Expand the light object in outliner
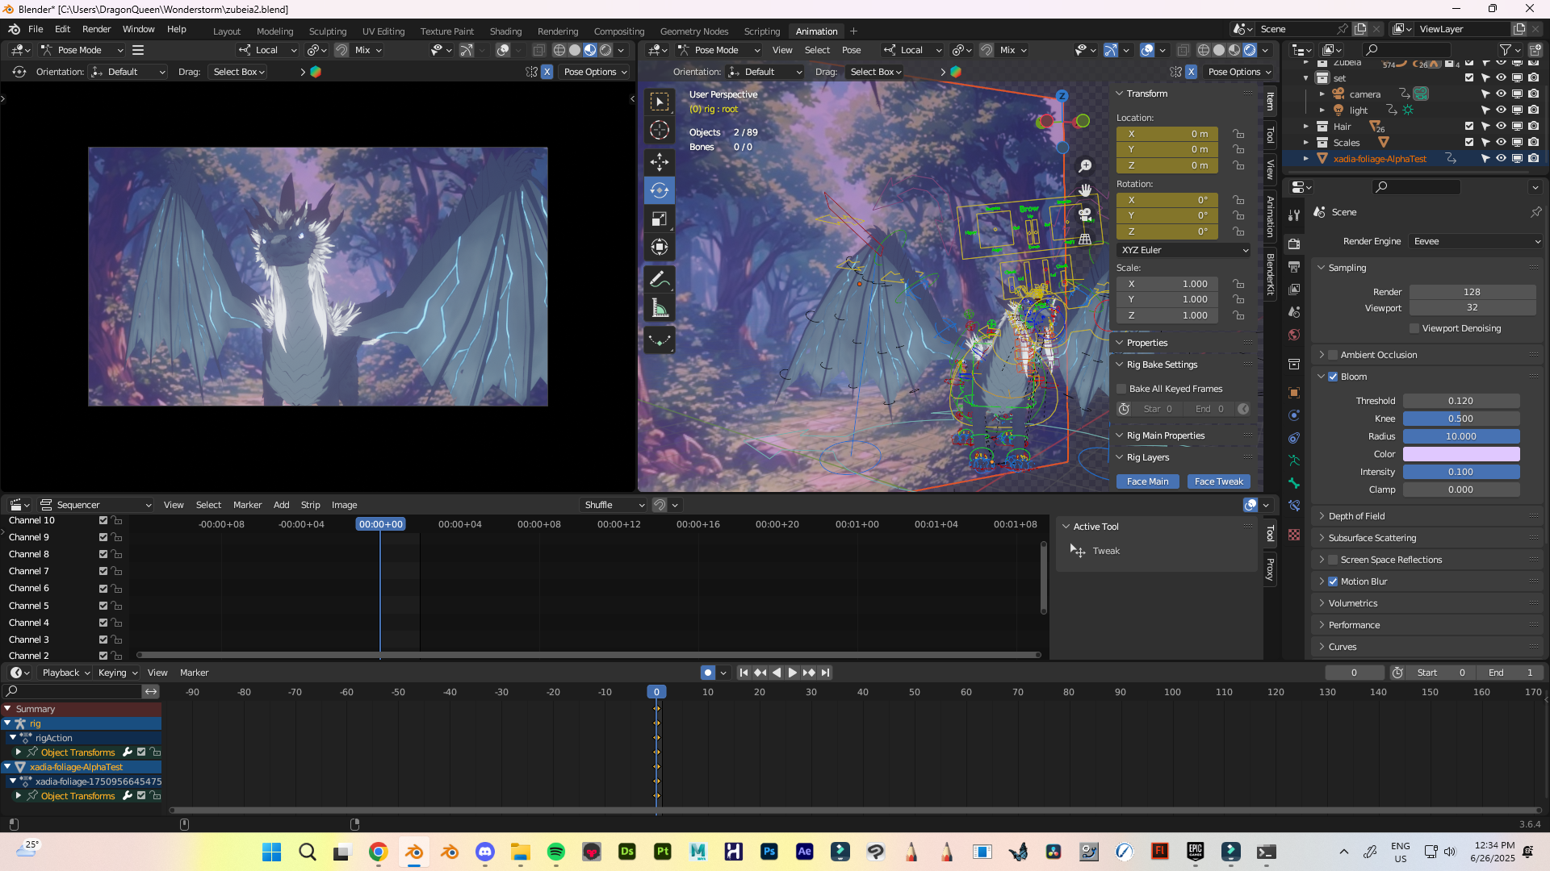 click(x=1322, y=110)
